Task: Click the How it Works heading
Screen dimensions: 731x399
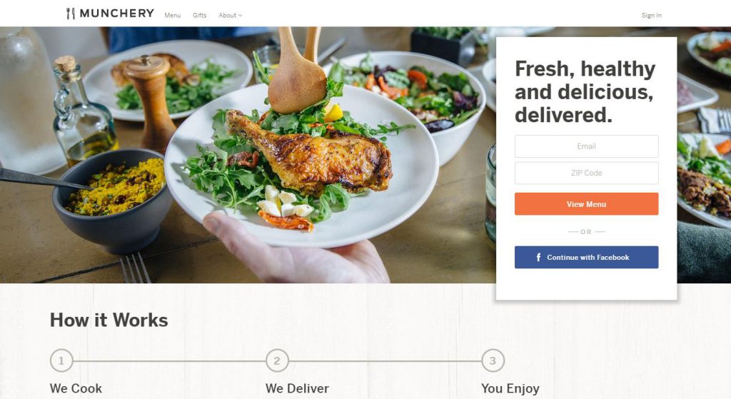Action: tap(109, 320)
